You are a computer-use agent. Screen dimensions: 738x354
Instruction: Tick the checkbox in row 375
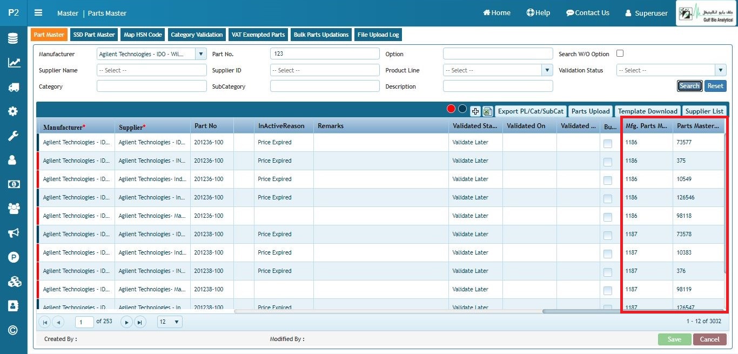[608, 162]
